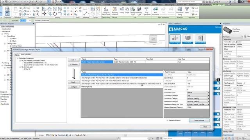Open third tool button in AGACAD dock
250x140 pixels.
200,39
